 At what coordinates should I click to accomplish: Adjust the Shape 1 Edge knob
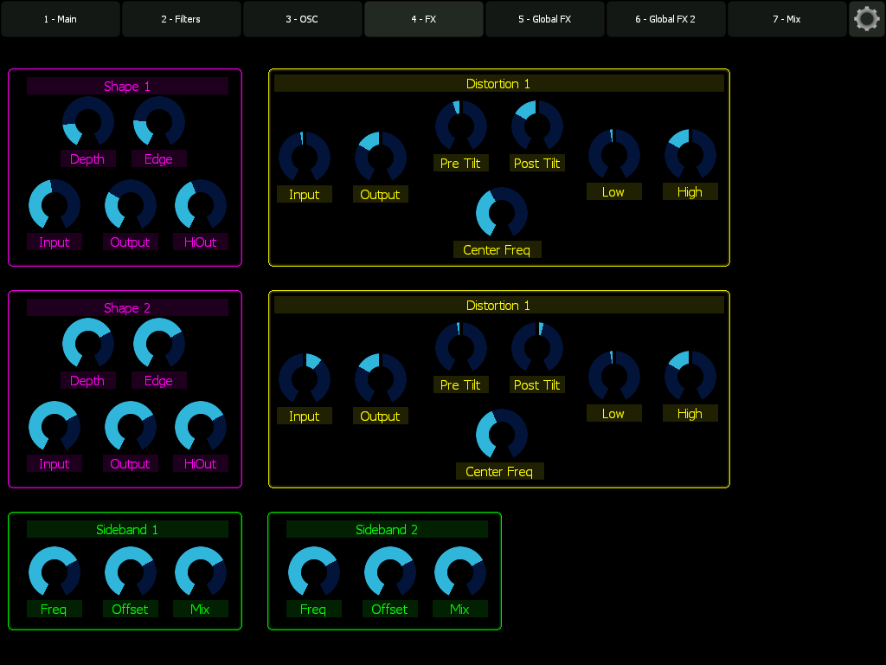[159, 121]
